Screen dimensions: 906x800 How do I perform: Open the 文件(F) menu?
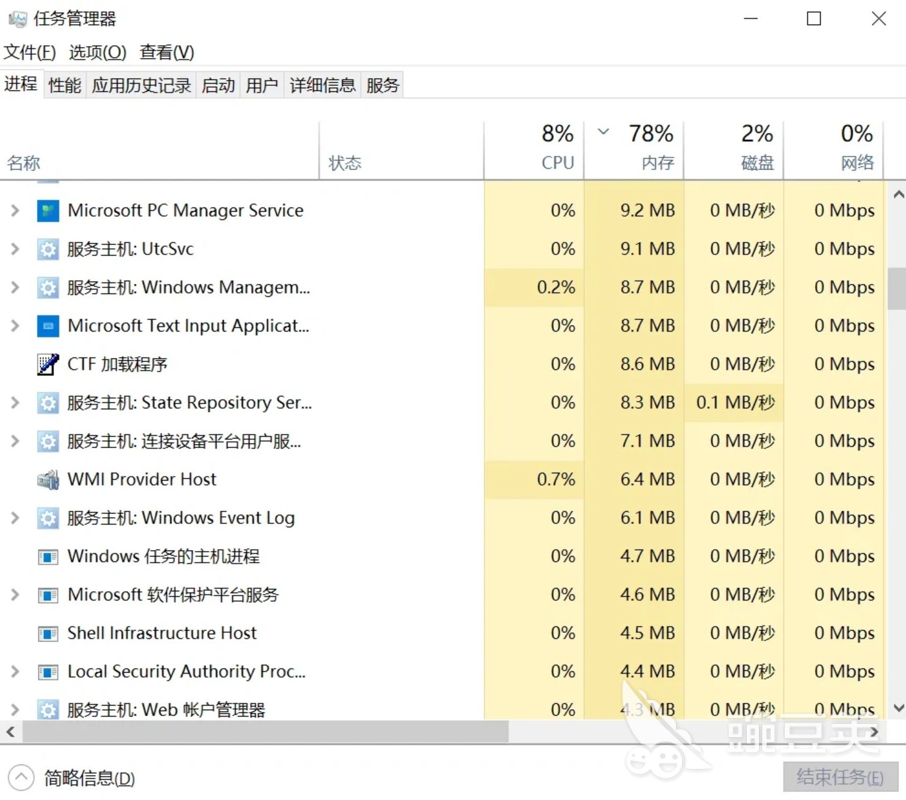click(x=30, y=52)
